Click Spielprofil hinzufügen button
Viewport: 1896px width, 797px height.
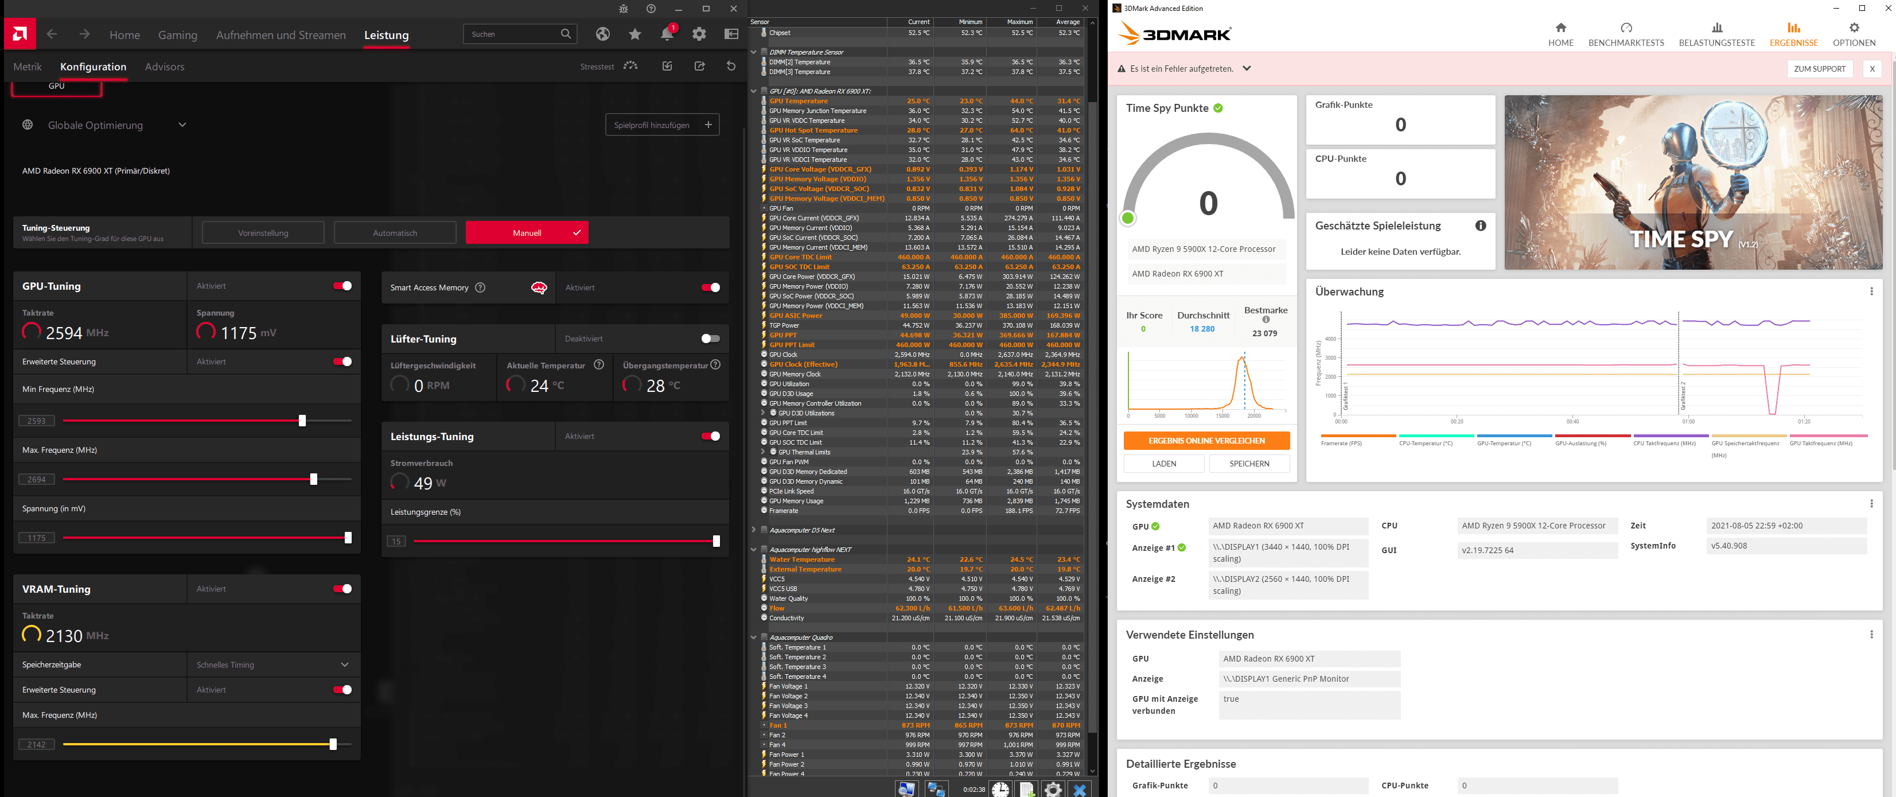pyautogui.click(x=663, y=125)
